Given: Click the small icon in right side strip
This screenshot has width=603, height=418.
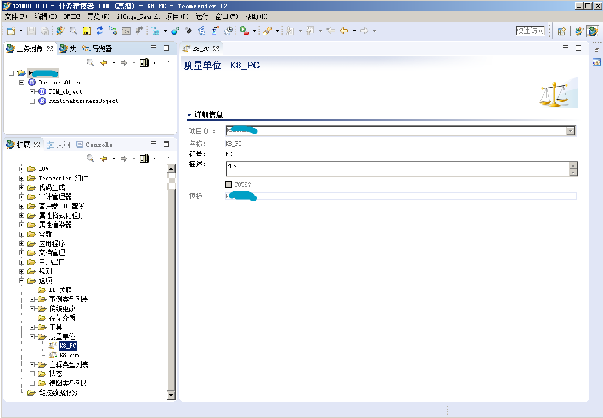Looking at the screenshot, I should tap(596, 62).
